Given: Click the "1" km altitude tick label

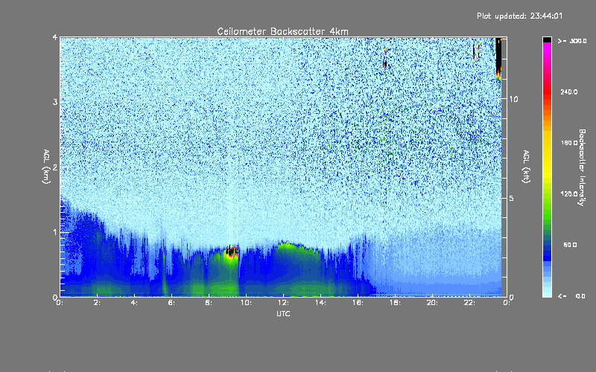Looking at the screenshot, I should pyautogui.click(x=55, y=232).
